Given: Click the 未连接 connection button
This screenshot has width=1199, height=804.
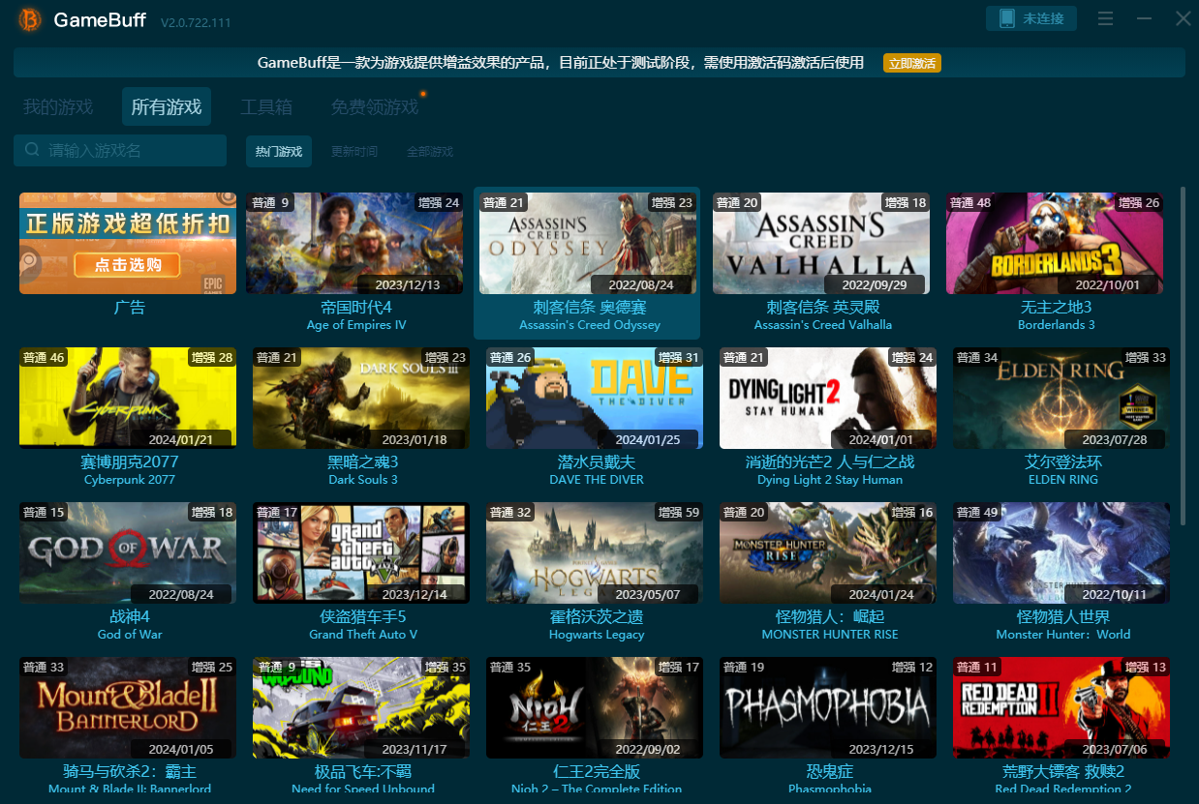Looking at the screenshot, I should (1031, 18).
